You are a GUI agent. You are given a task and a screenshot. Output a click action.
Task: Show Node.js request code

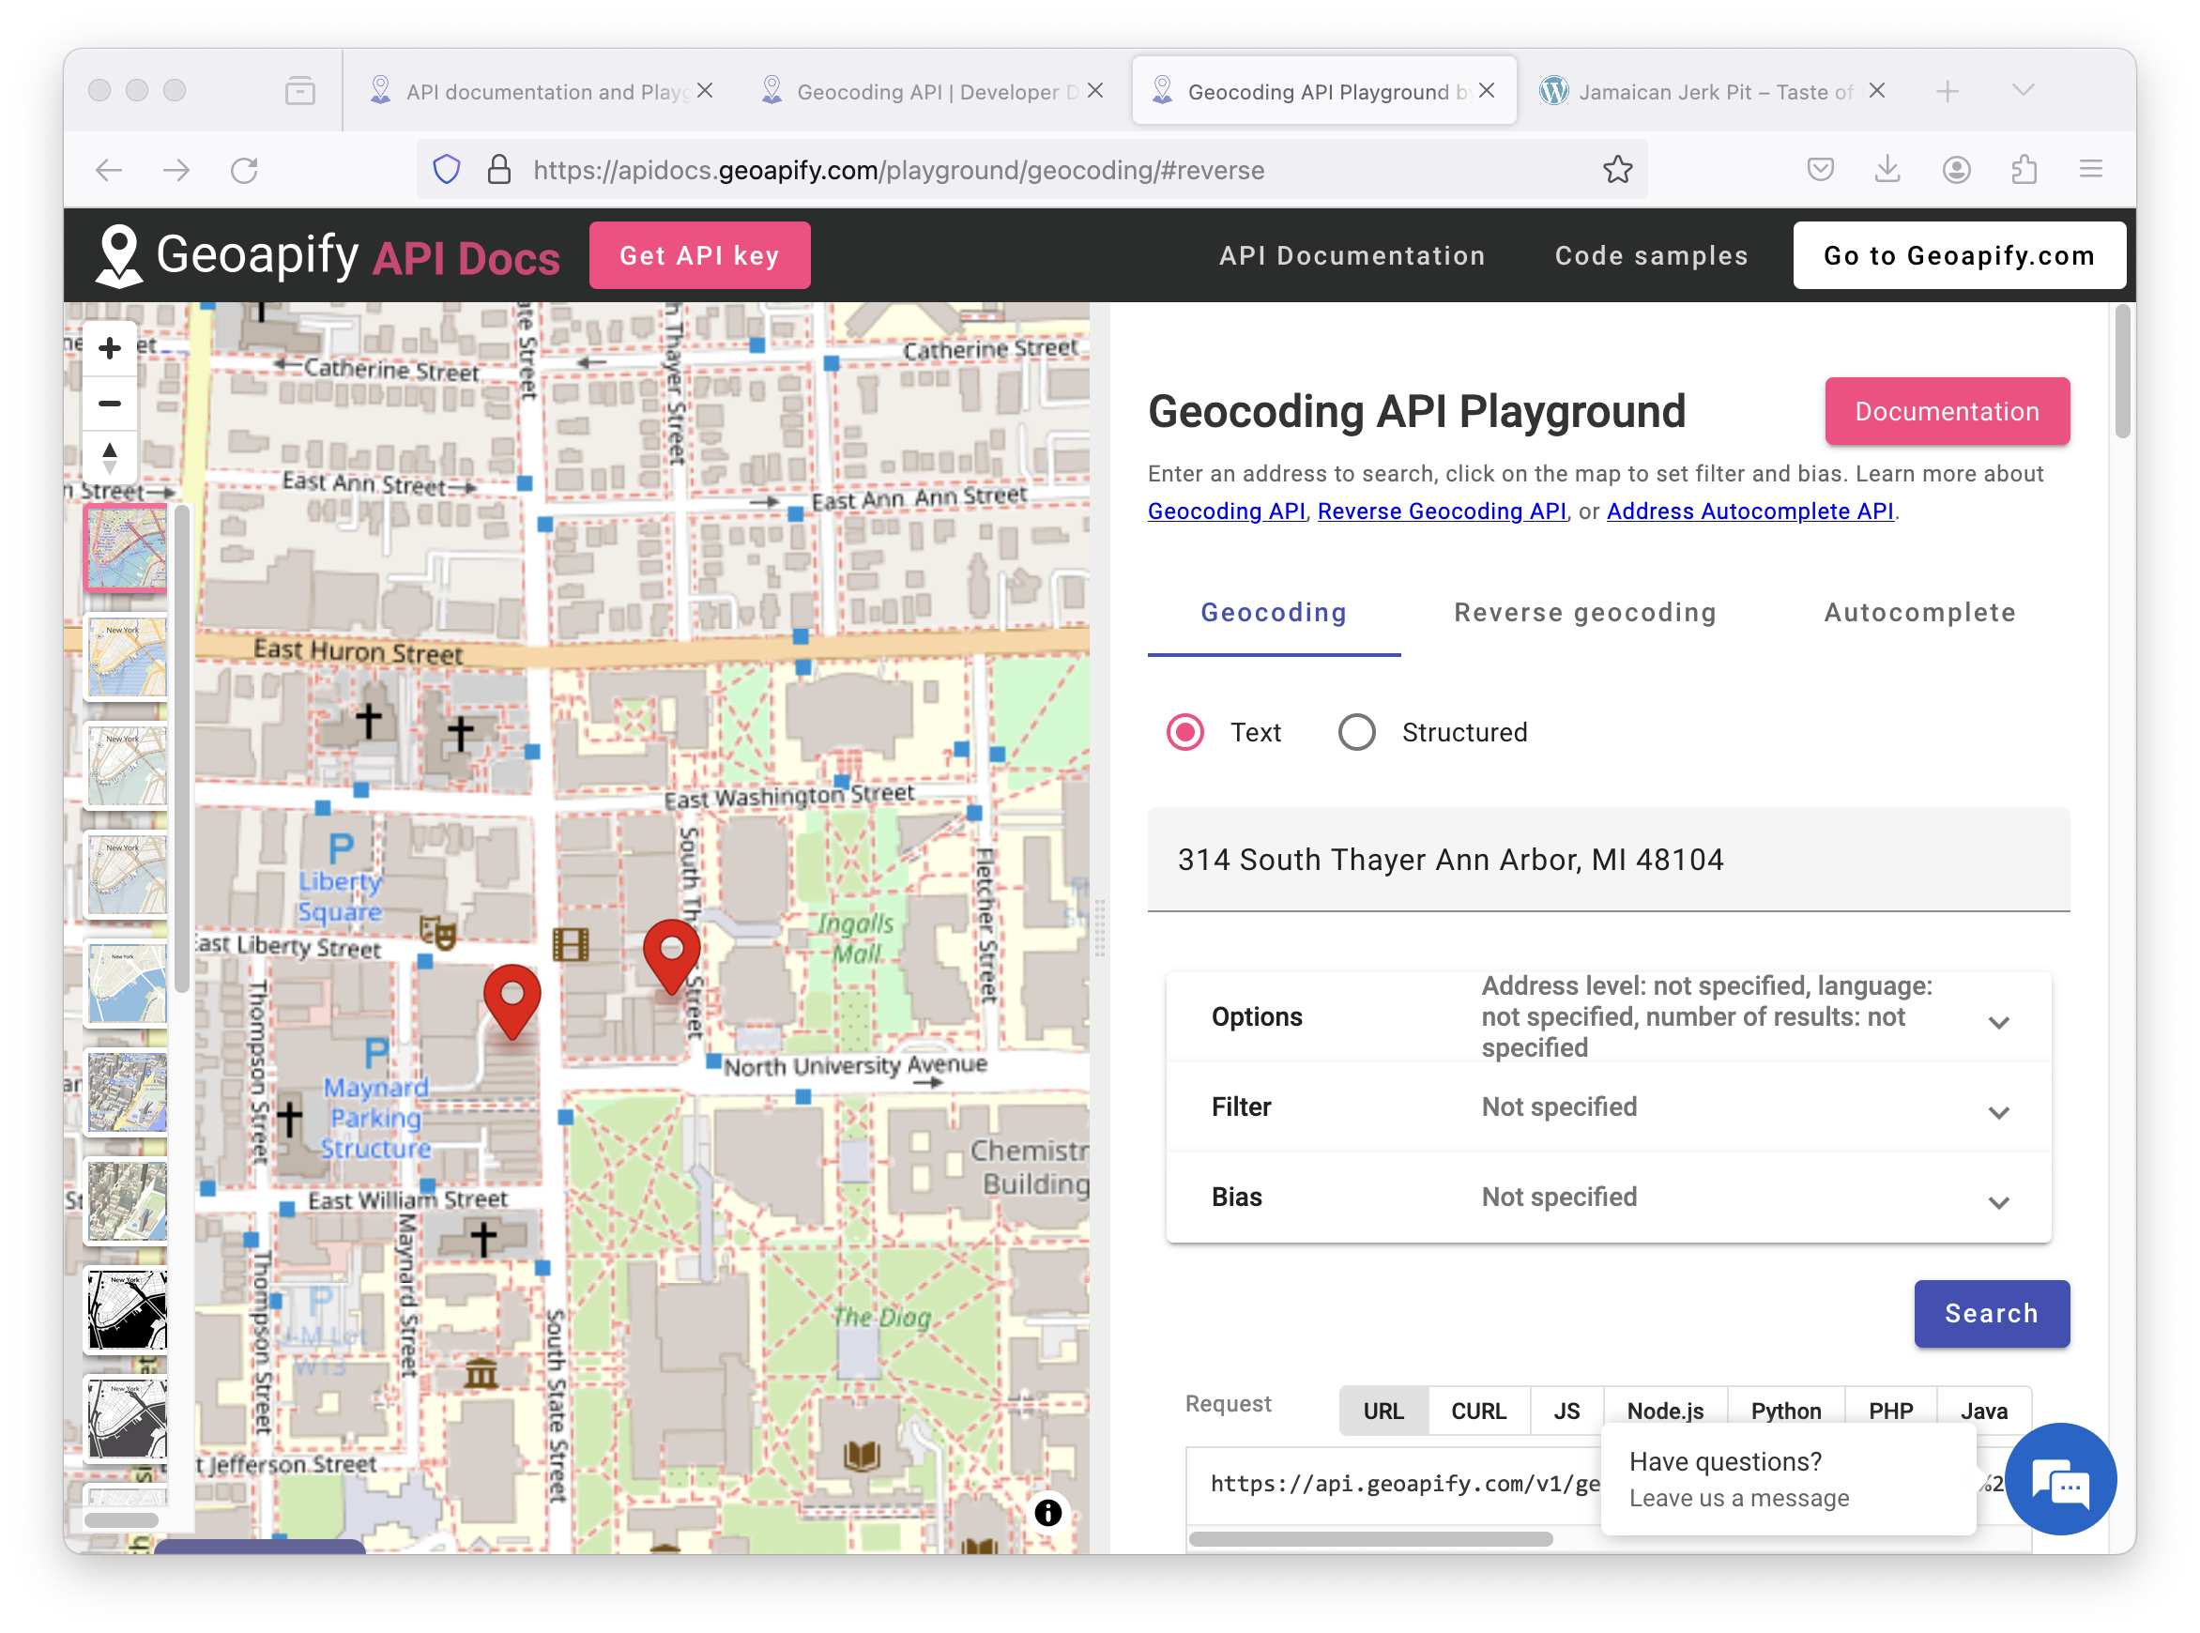[x=1664, y=1411]
